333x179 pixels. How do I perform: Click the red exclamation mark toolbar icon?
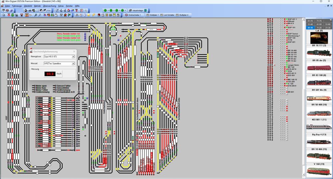pos(82,10)
